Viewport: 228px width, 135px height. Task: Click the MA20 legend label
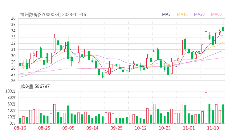pyautogui.click(x=199, y=14)
